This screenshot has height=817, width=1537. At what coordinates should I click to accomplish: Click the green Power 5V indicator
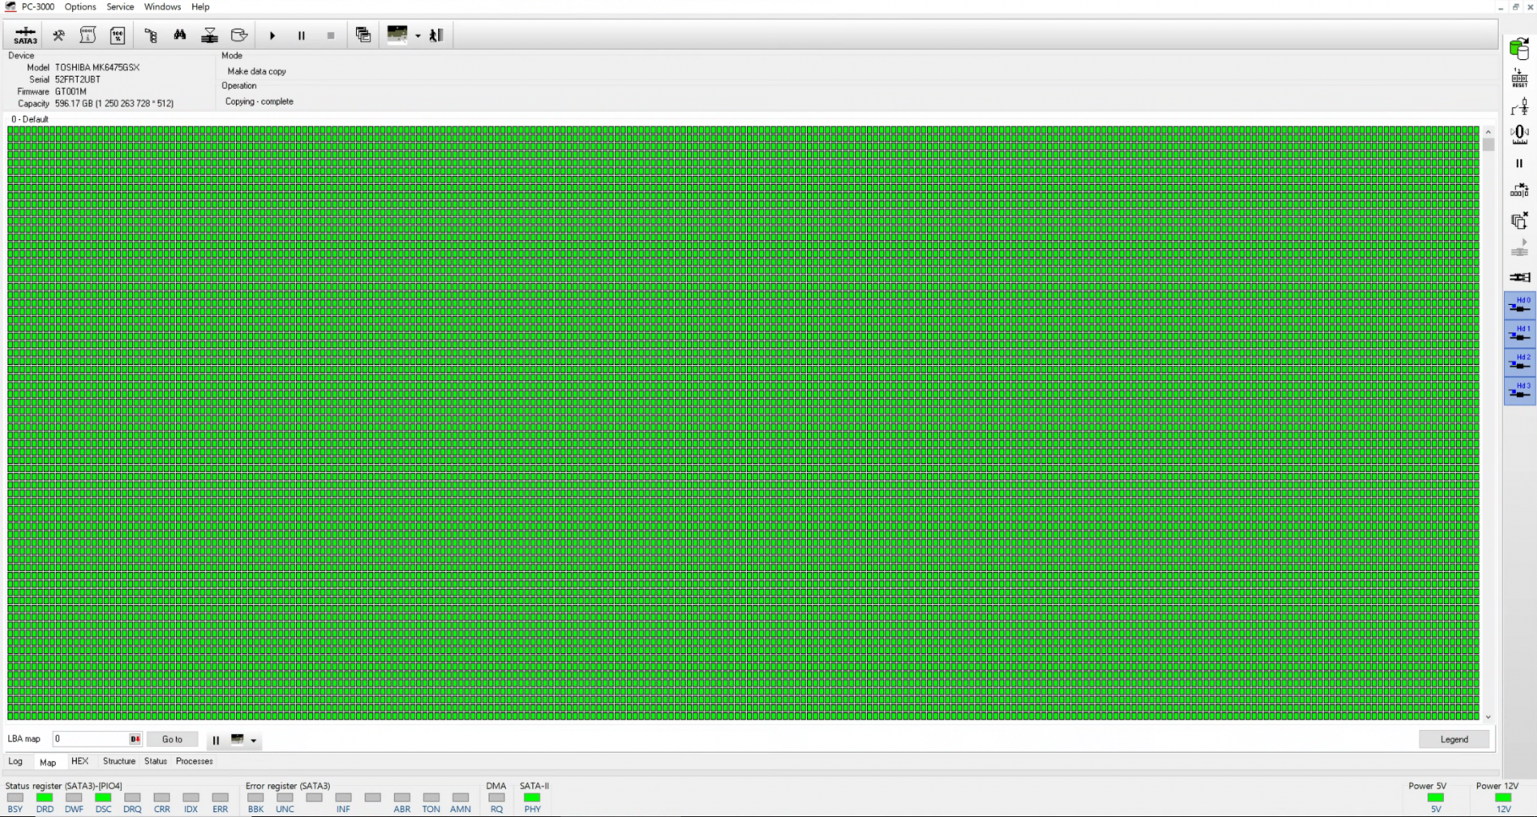click(x=1436, y=798)
